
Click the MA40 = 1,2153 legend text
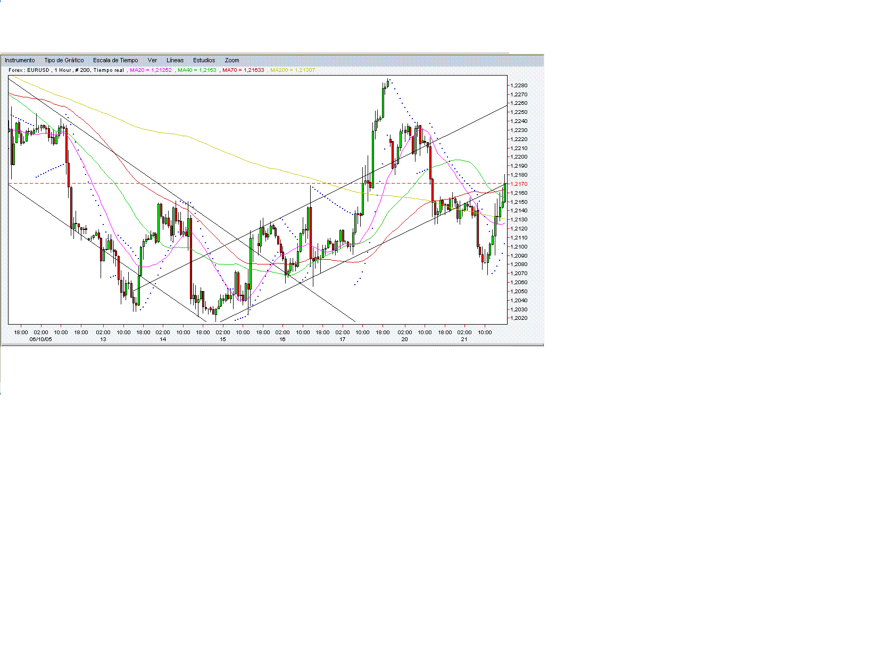[197, 70]
